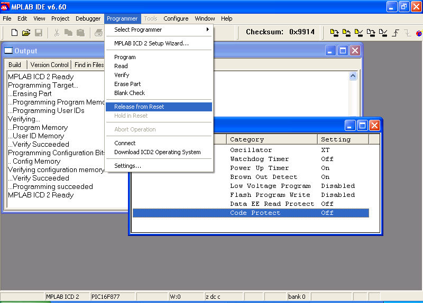Click the Paste clipboard icon

[x=80, y=33]
